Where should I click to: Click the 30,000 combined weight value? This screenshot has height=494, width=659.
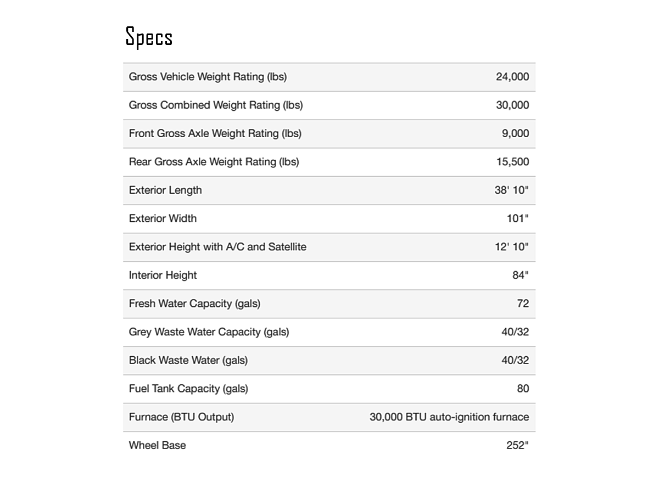(x=512, y=105)
